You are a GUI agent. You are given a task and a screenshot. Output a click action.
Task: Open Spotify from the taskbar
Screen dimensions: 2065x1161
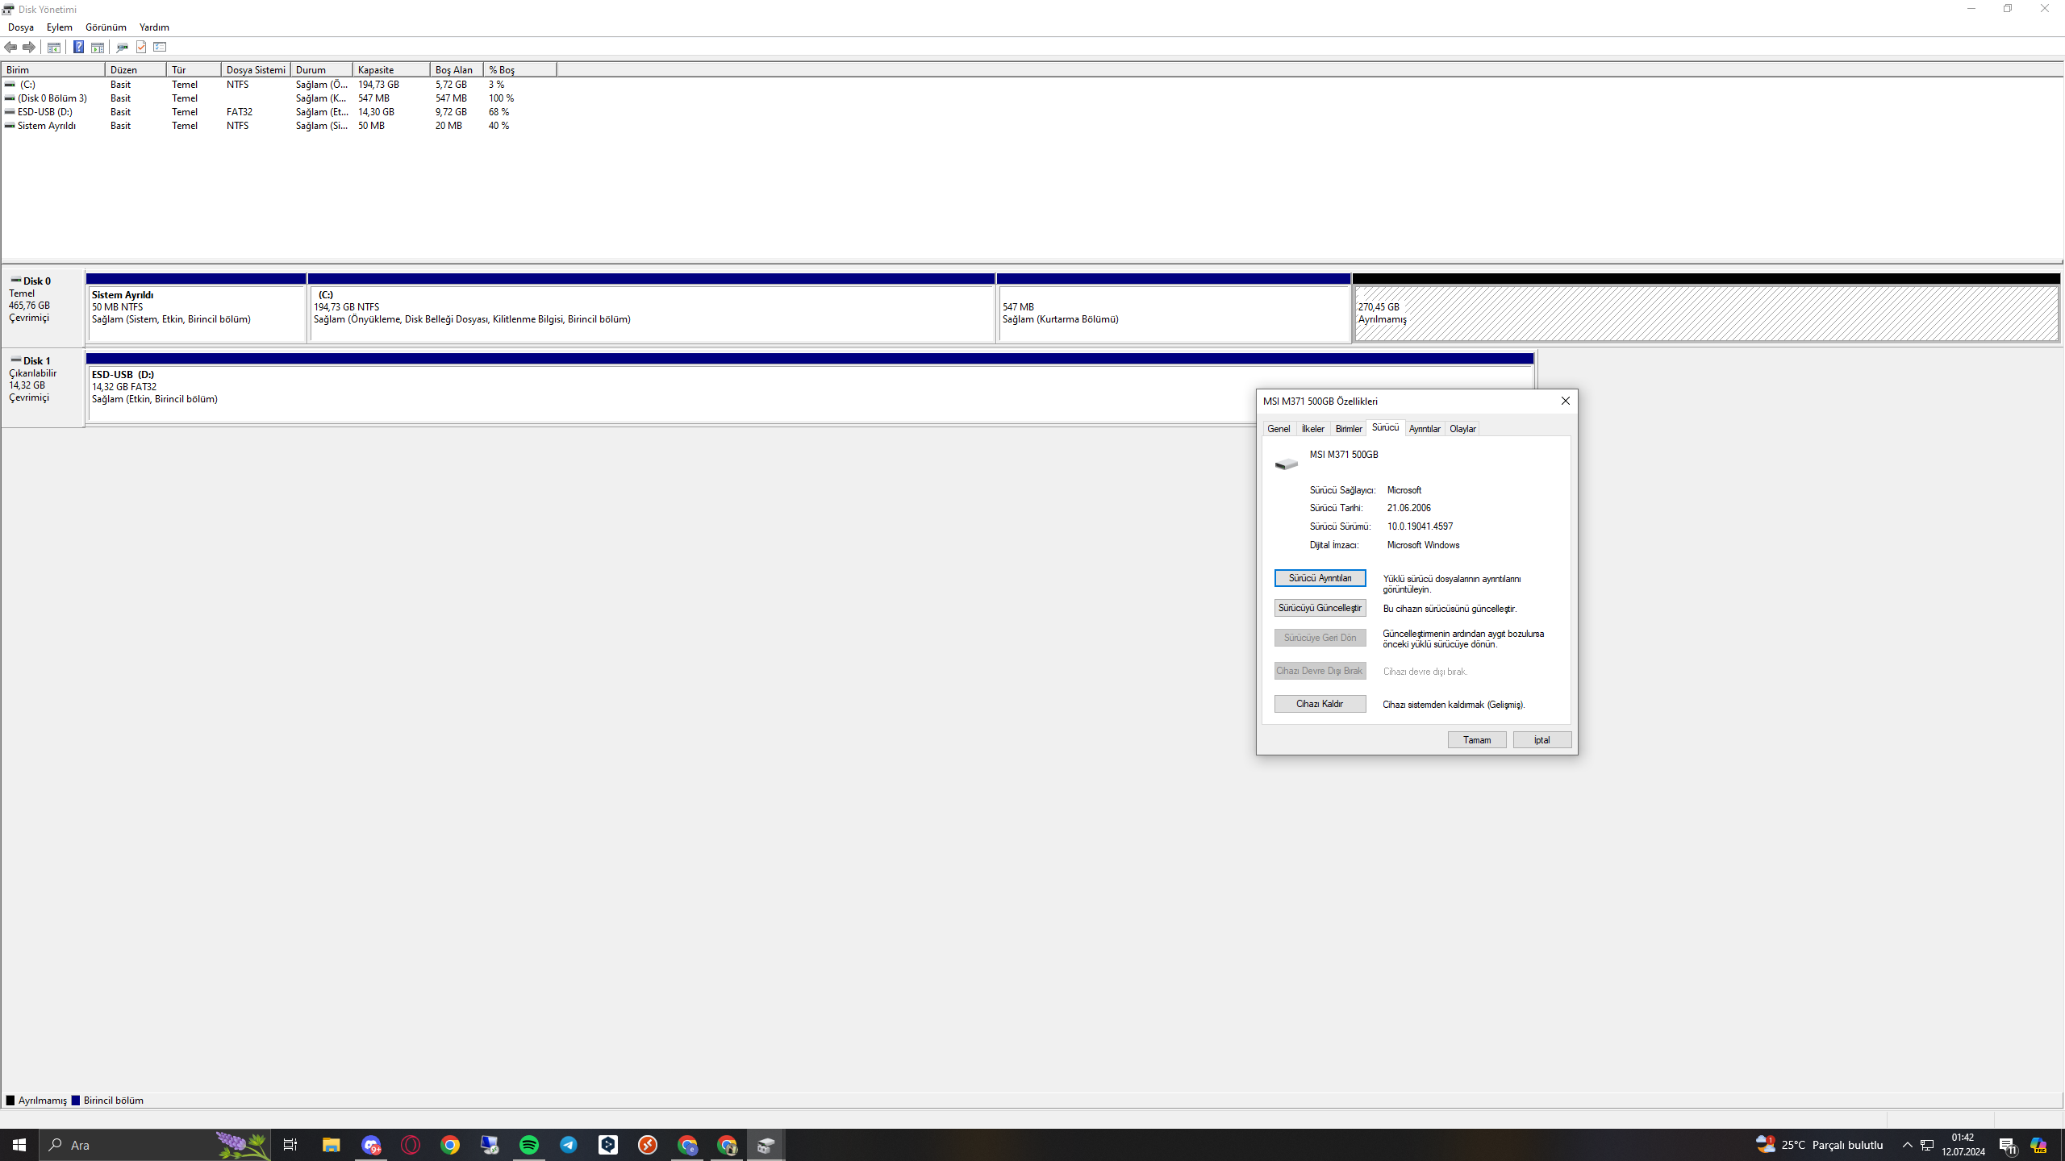tap(528, 1145)
